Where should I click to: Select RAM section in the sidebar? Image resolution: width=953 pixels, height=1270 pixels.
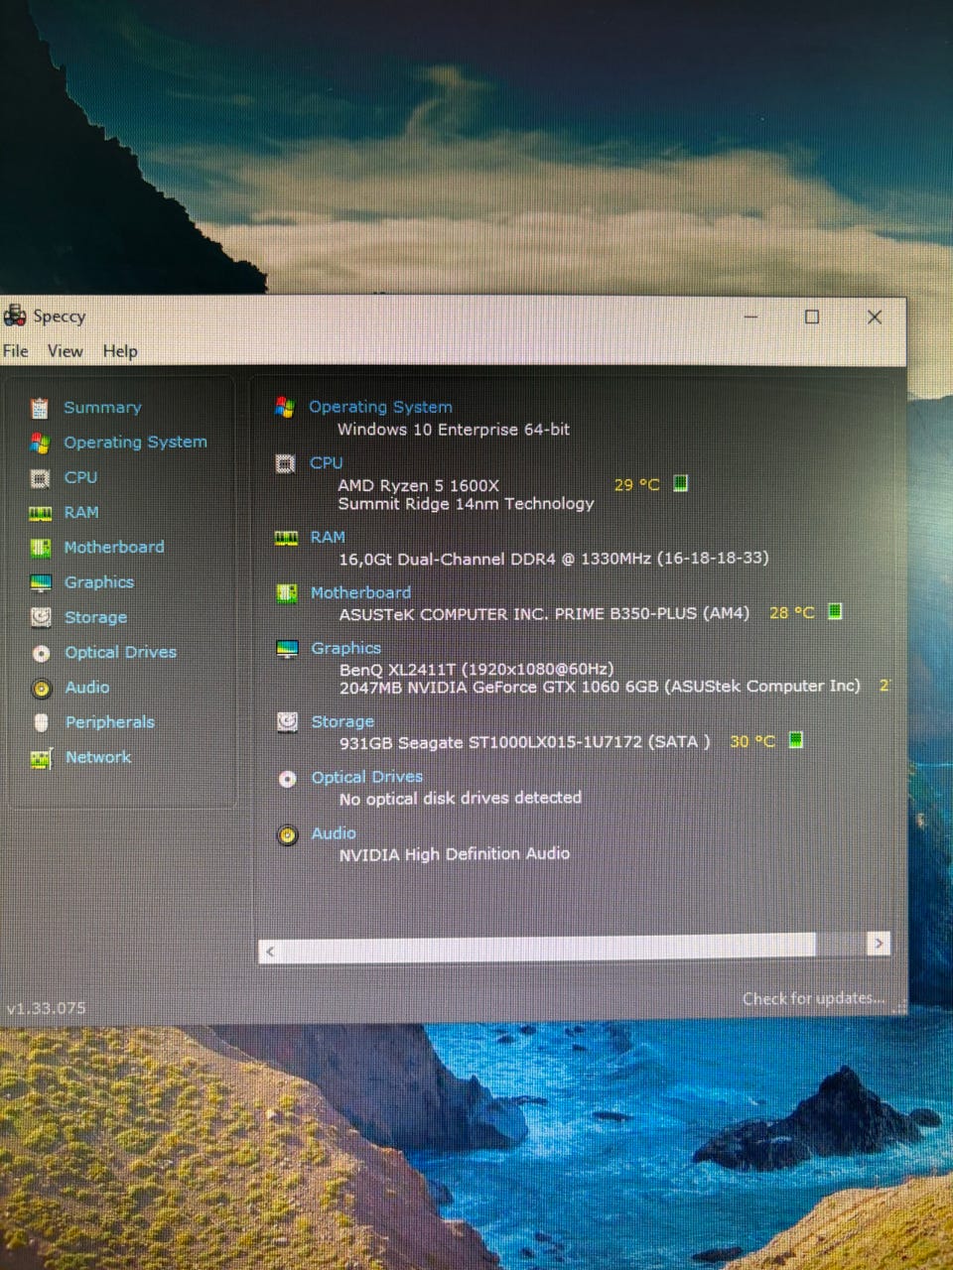pos(81,513)
